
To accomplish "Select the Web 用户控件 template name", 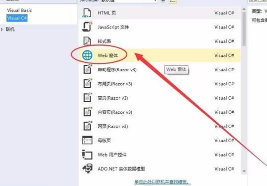I will pos(112,155).
